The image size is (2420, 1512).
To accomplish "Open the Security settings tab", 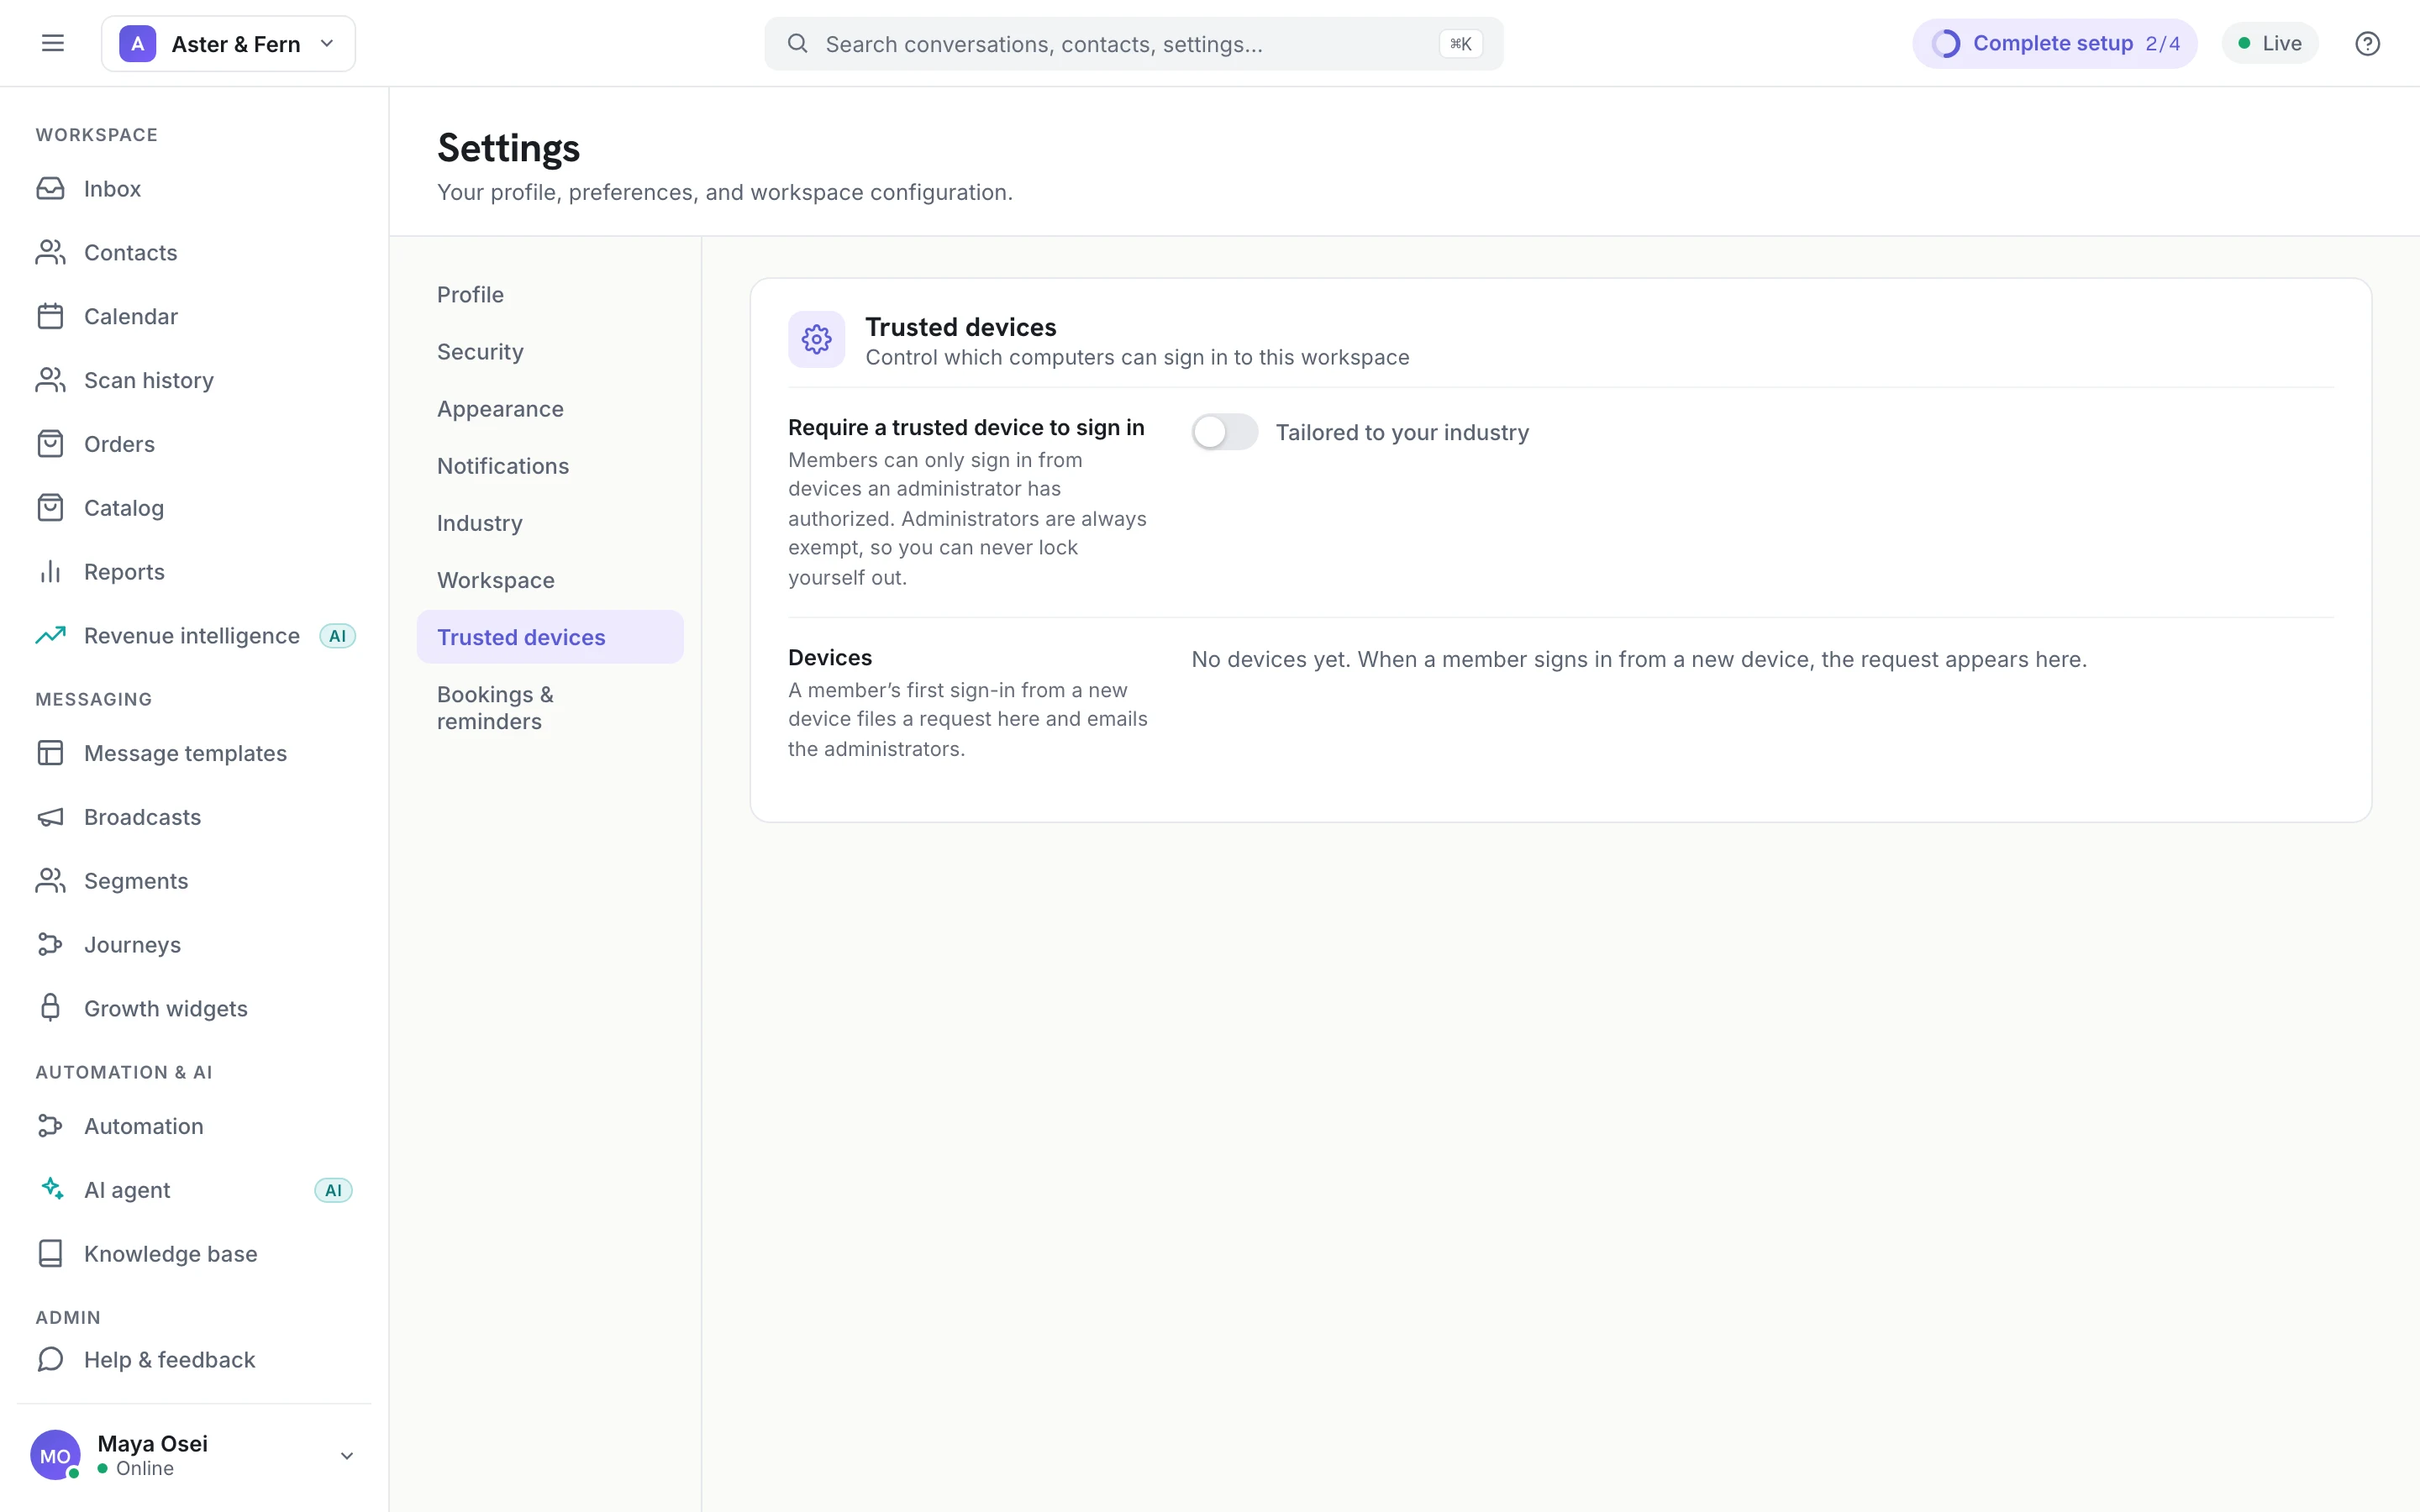I will click(550, 352).
